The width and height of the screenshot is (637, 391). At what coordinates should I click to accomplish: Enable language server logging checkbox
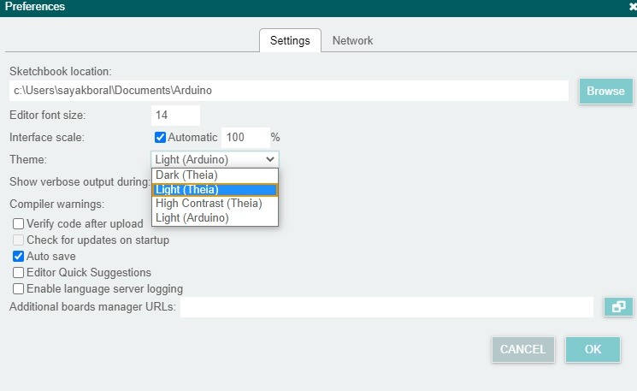click(18, 289)
